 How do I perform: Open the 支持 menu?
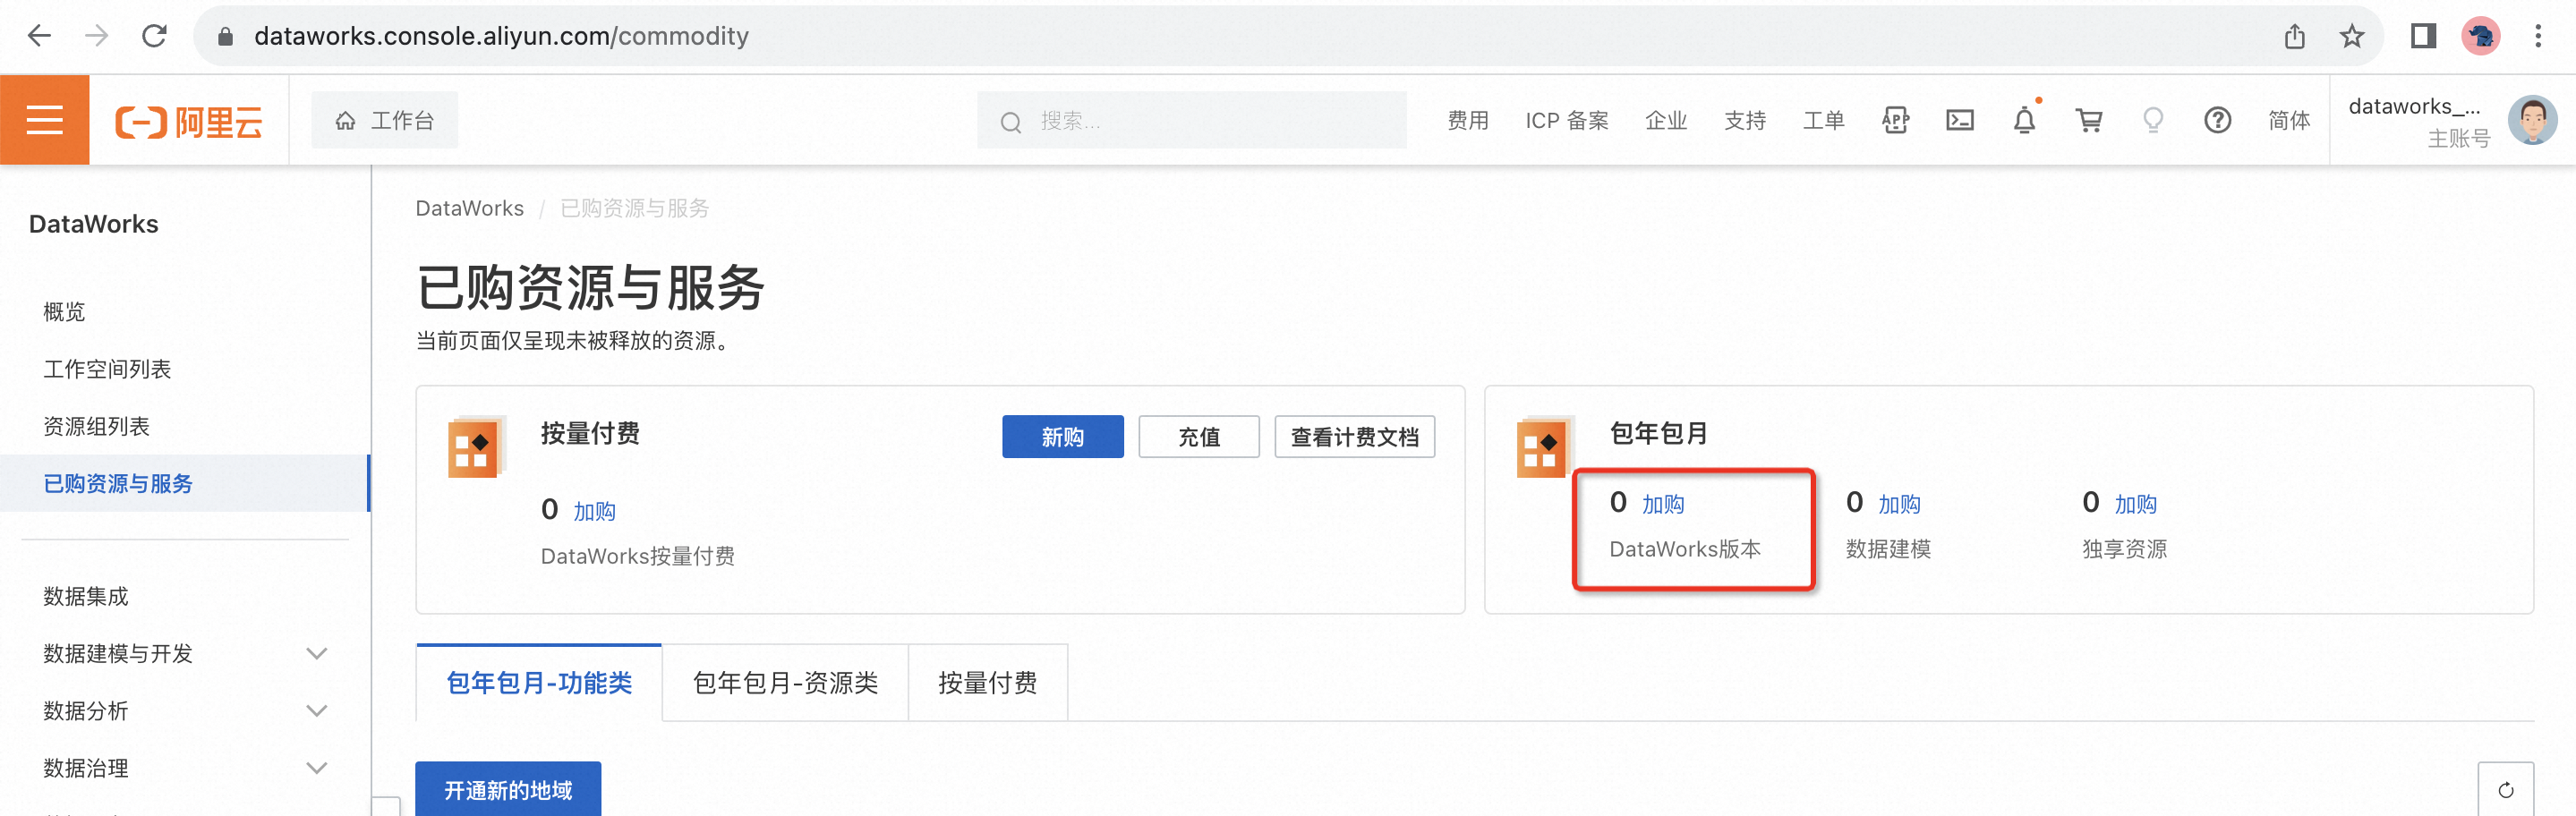(1745, 121)
